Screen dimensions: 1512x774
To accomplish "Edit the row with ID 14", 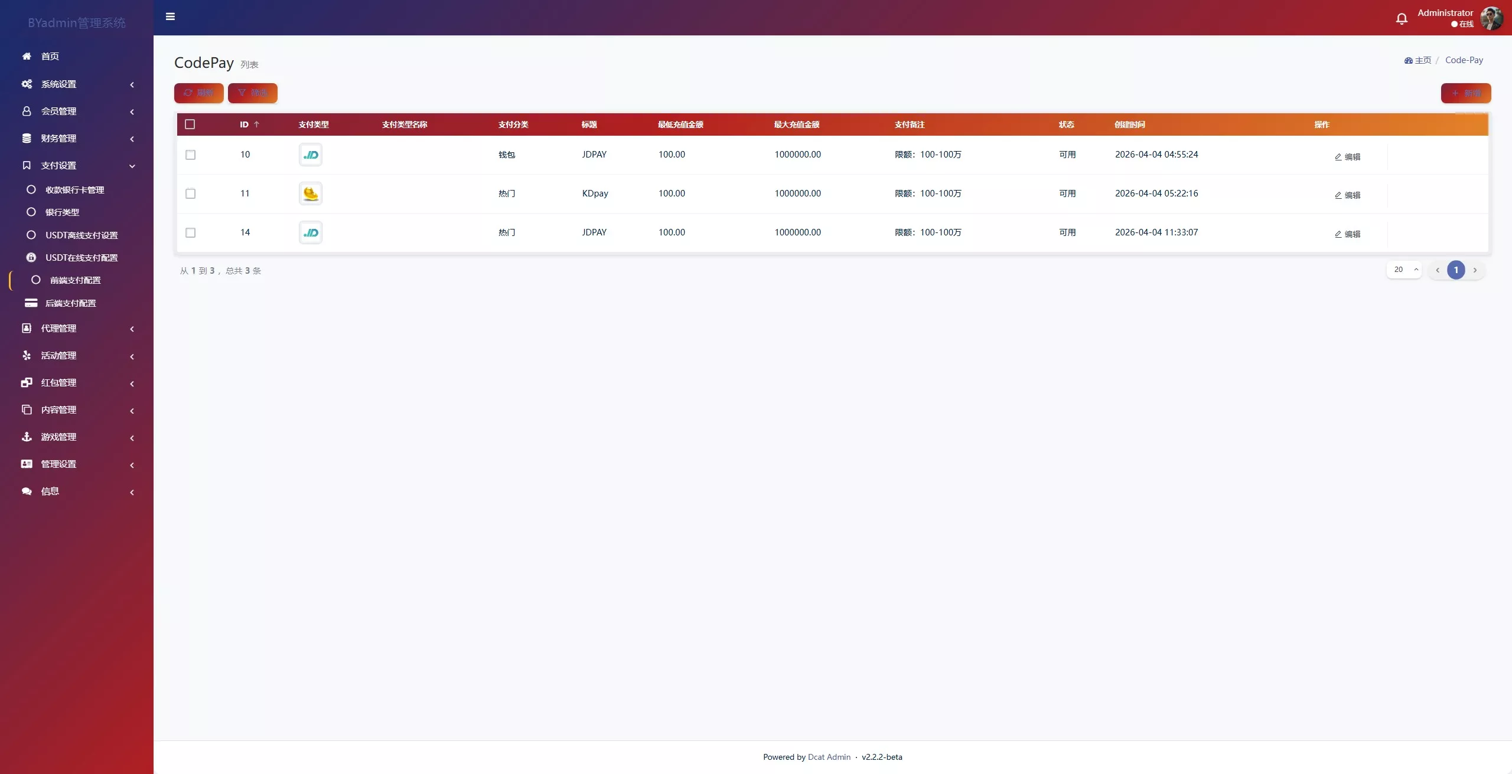I will click(1347, 234).
